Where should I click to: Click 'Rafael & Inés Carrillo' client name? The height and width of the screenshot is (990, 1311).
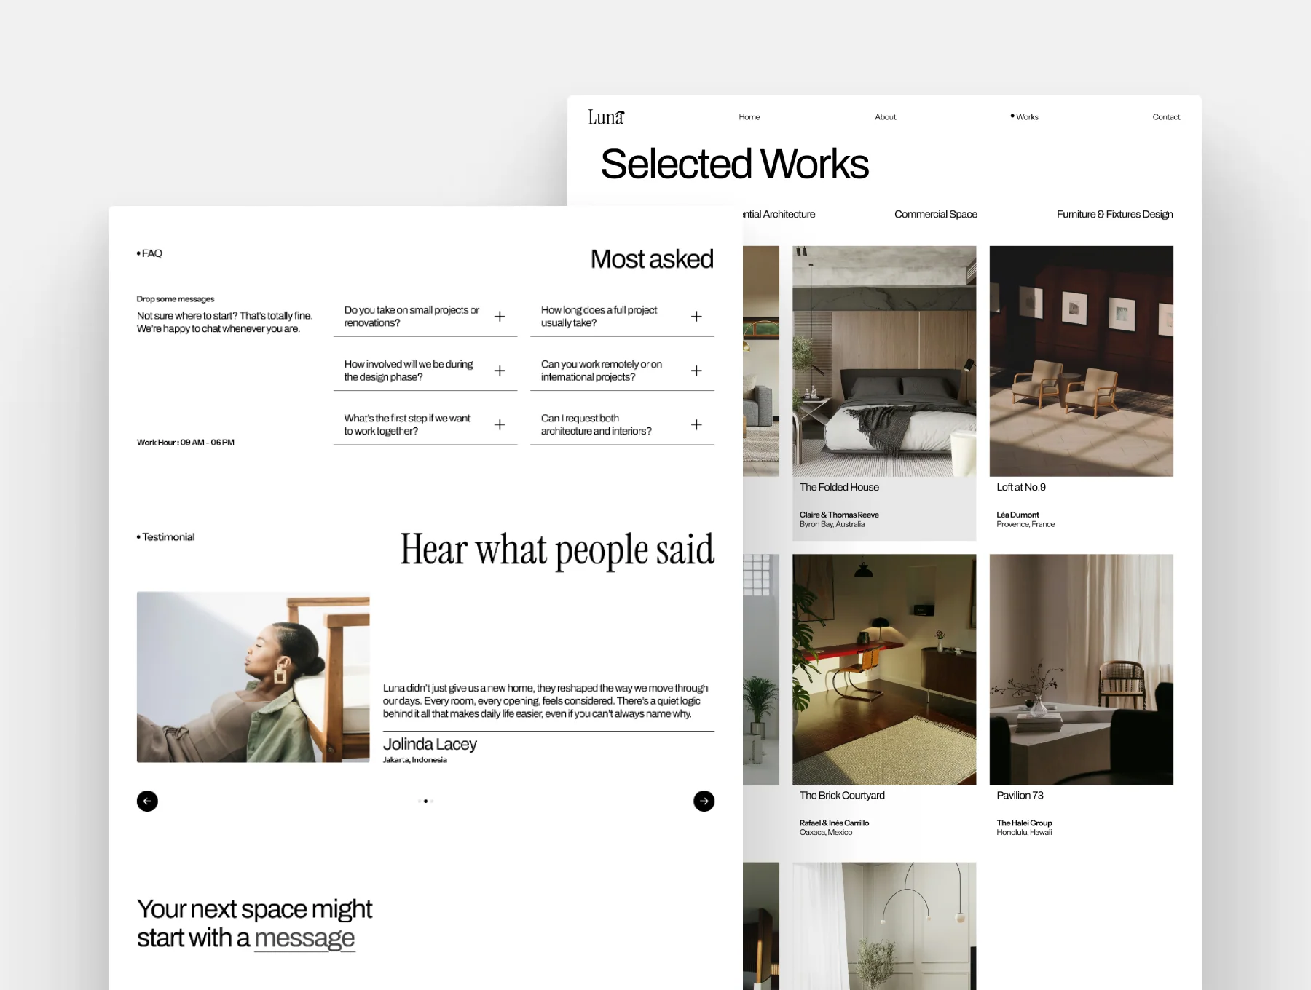click(x=834, y=823)
